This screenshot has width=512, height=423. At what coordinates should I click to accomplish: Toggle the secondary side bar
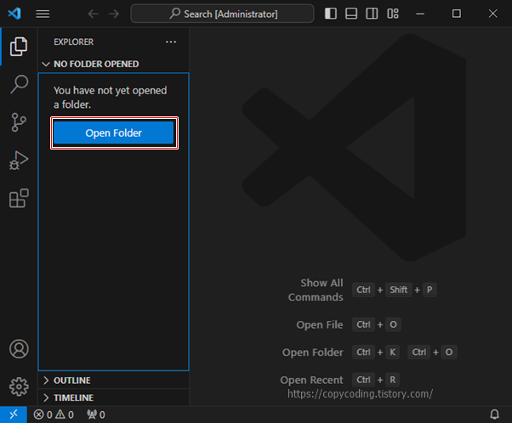click(x=372, y=14)
